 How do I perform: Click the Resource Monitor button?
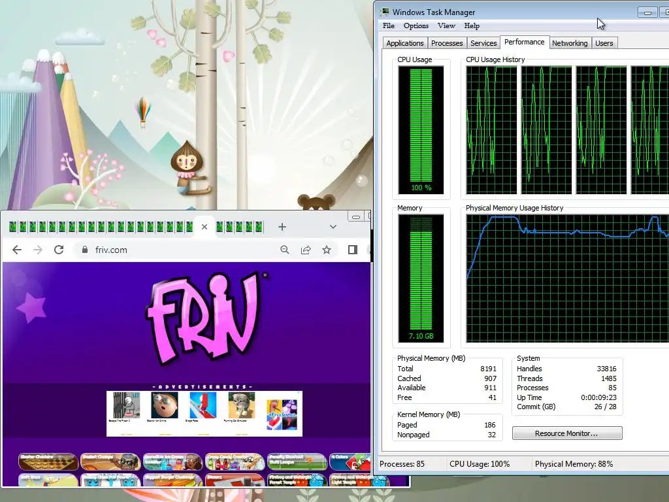tap(567, 433)
